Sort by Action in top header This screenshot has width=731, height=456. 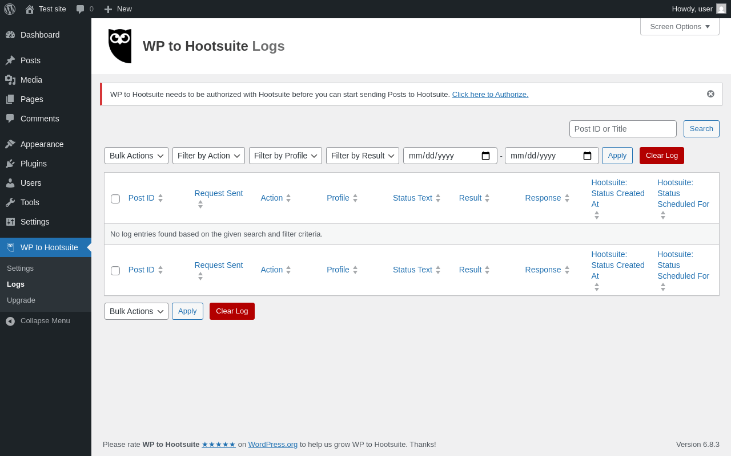coord(276,198)
